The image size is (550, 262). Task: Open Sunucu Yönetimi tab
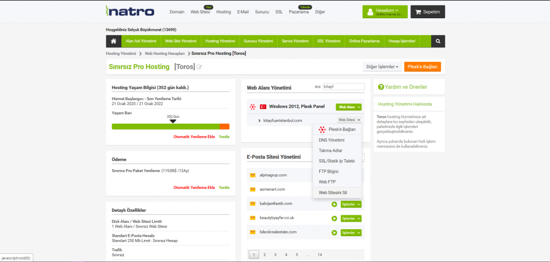click(258, 41)
